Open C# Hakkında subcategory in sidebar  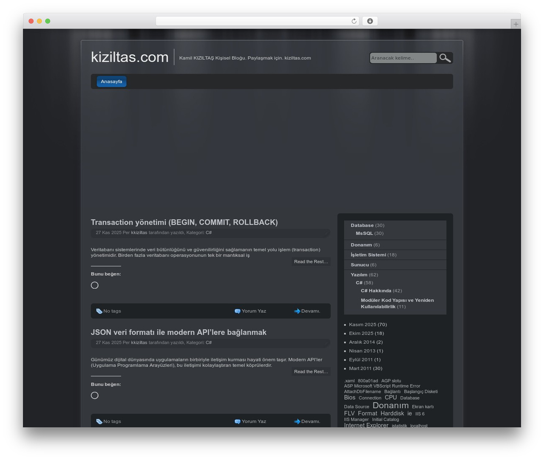coord(376,291)
